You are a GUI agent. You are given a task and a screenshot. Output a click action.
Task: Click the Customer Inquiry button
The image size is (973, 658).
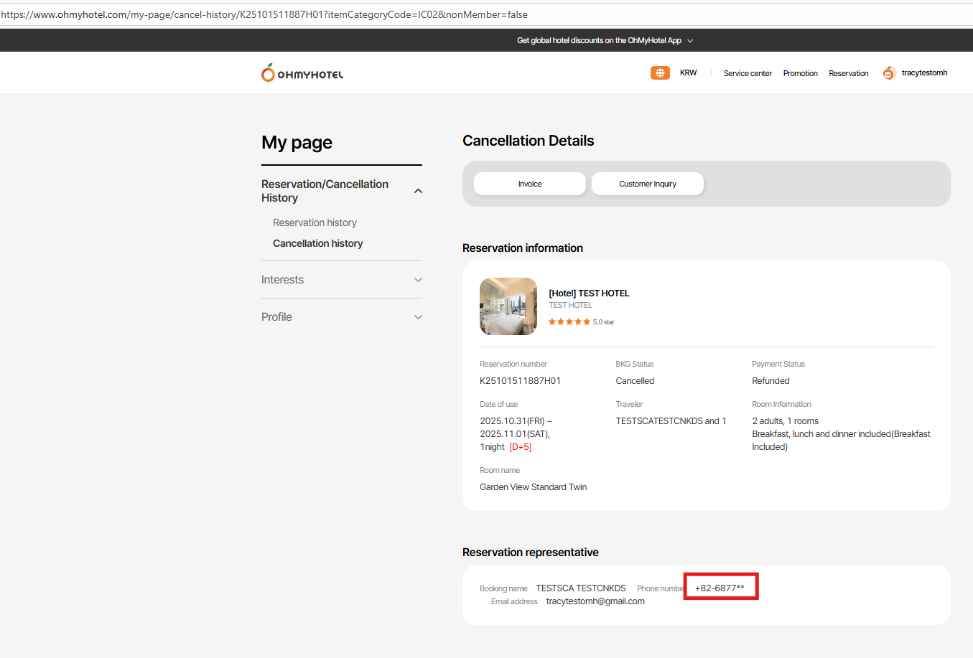click(x=648, y=184)
